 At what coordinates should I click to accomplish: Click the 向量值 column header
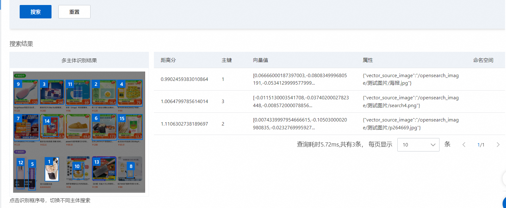pos(261,60)
